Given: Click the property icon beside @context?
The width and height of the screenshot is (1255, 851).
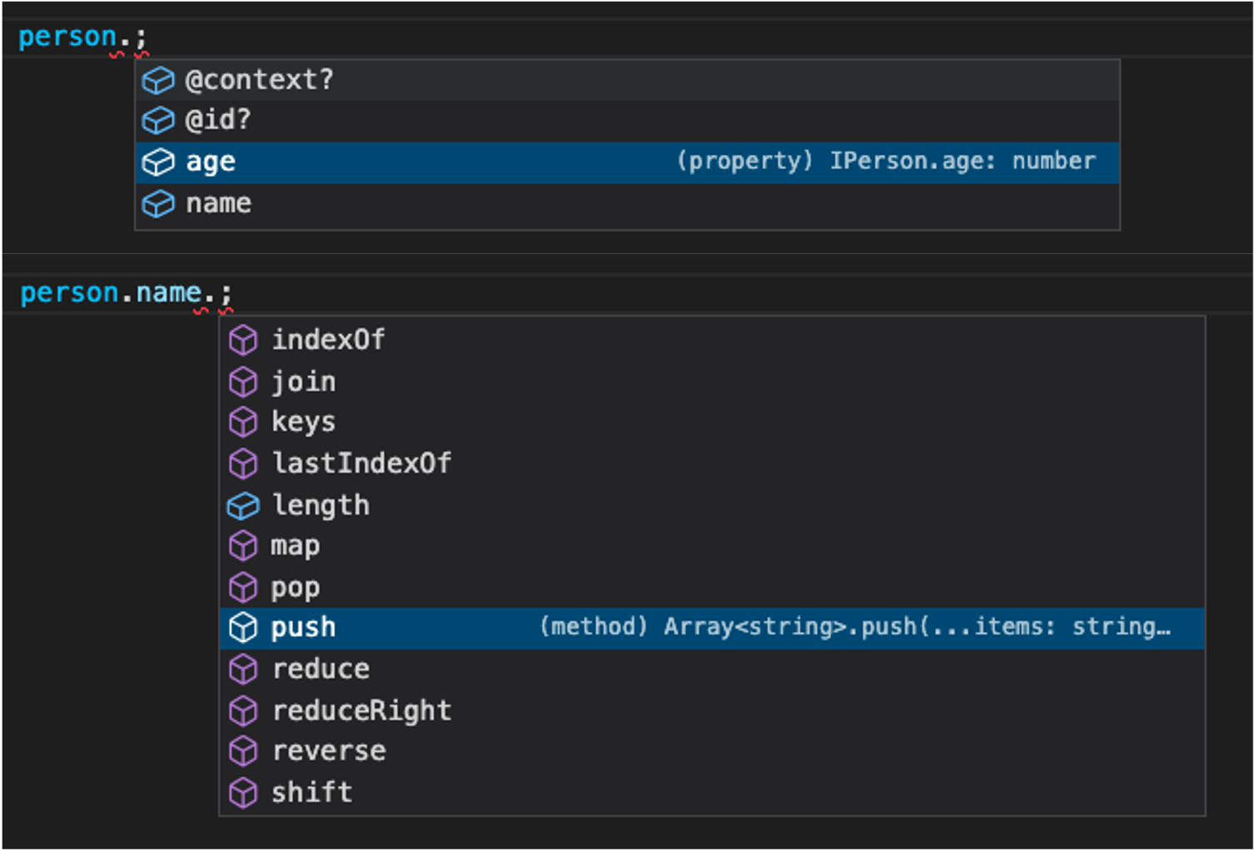Looking at the screenshot, I should tap(158, 81).
